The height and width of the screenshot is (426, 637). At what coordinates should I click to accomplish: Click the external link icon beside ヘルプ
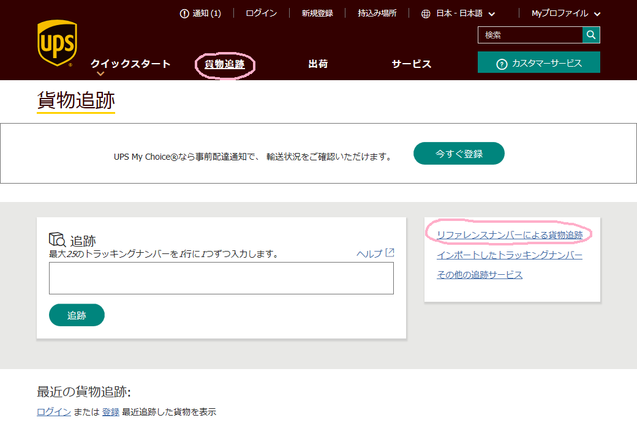[x=390, y=253]
